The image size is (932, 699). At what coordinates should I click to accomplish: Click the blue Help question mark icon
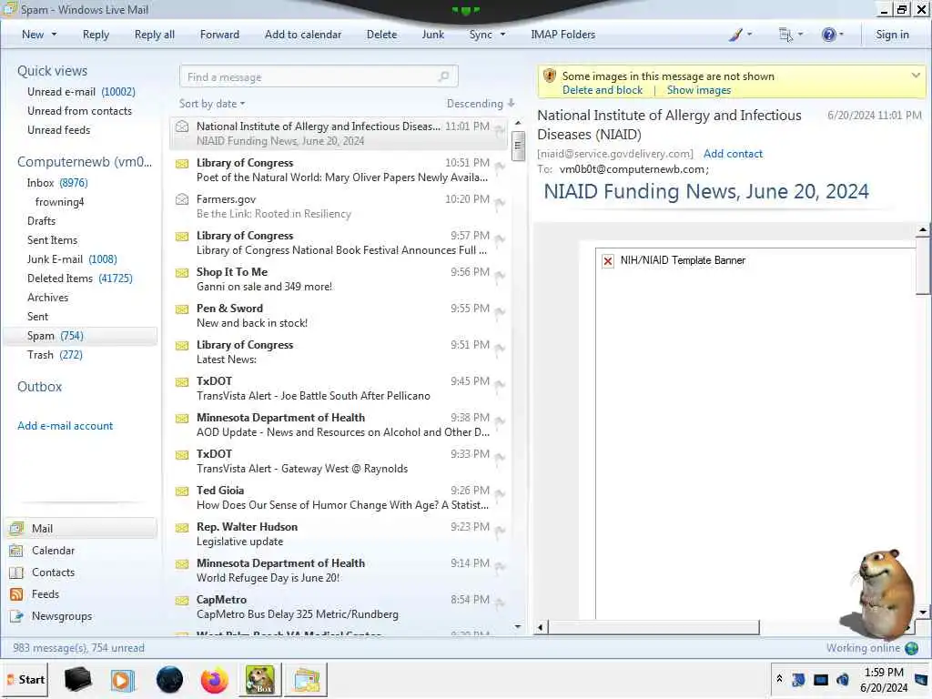coord(828,35)
